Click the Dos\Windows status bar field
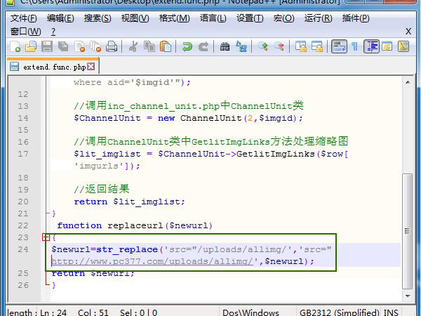Image resolution: width=421 pixels, height=316 pixels. tap(250, 312)
